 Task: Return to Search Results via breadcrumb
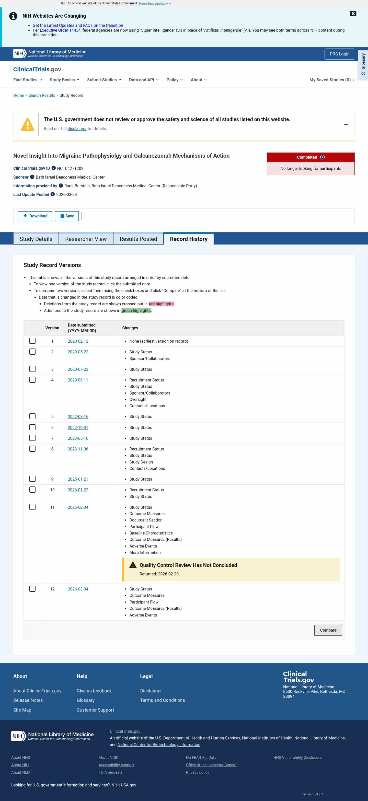[42, 96]
